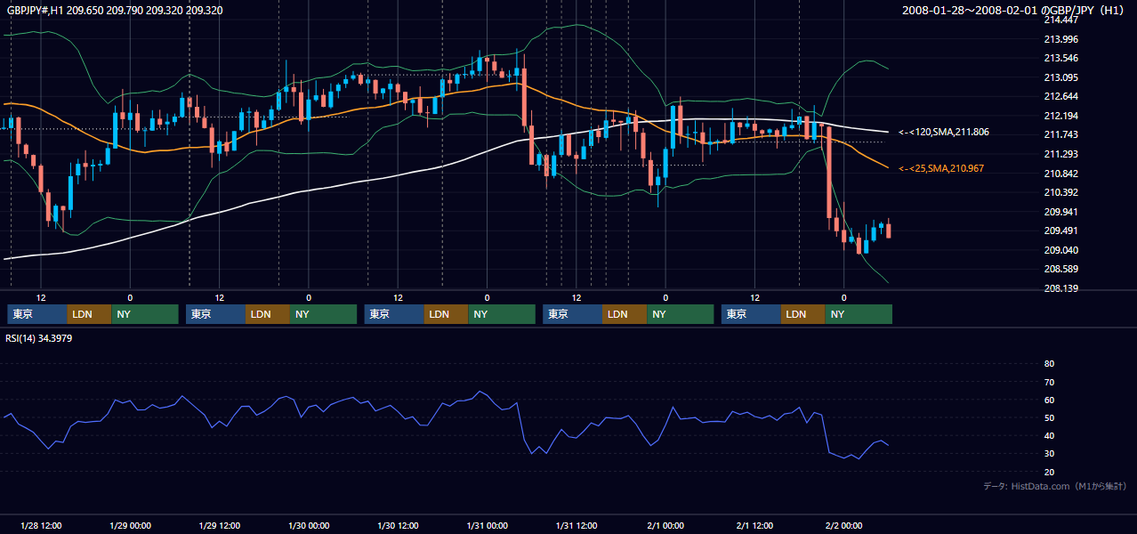
Task: Select the 1/29 00:00 date label
Action: coord(130,526)
